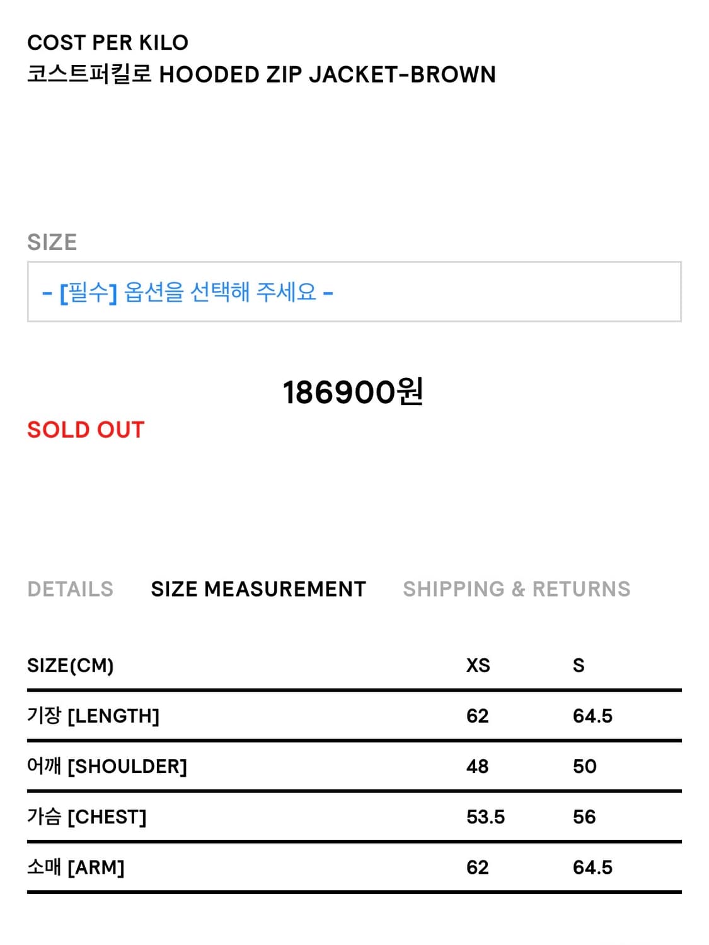Click the SOLD OUT label

[x=84, y=430]
